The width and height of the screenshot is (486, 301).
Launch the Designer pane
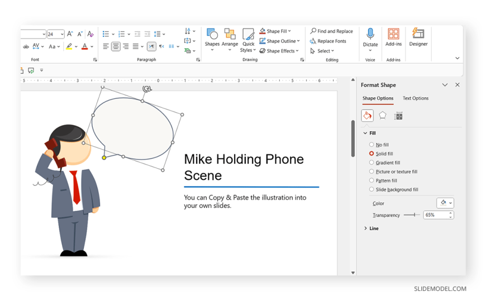(x=418, y=37)
